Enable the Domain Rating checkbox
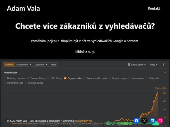 pos(28,78)
